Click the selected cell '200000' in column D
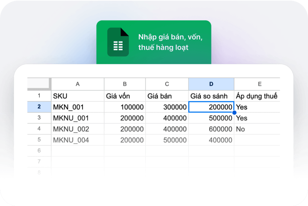308x206 pixels. tap(211, 107)
